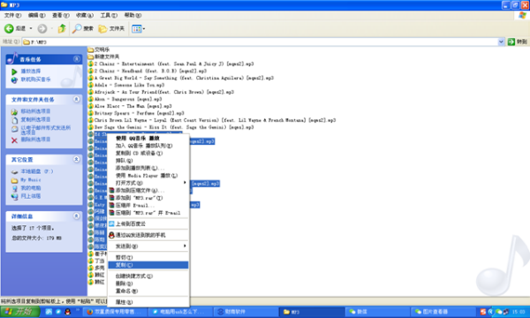Viewport: 530px width, 318px height.
Task: Choose 使用 Media Player 播放 in context menu
Action: coord(148,176)
